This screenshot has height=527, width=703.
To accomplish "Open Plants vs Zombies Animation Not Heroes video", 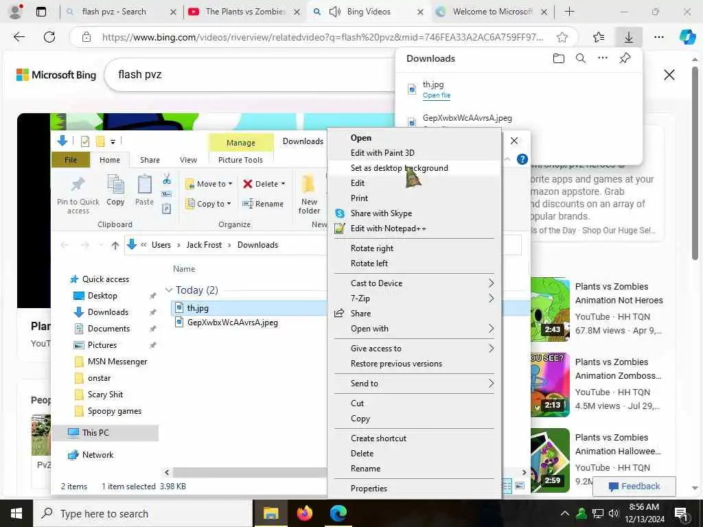I will [619, 294].
